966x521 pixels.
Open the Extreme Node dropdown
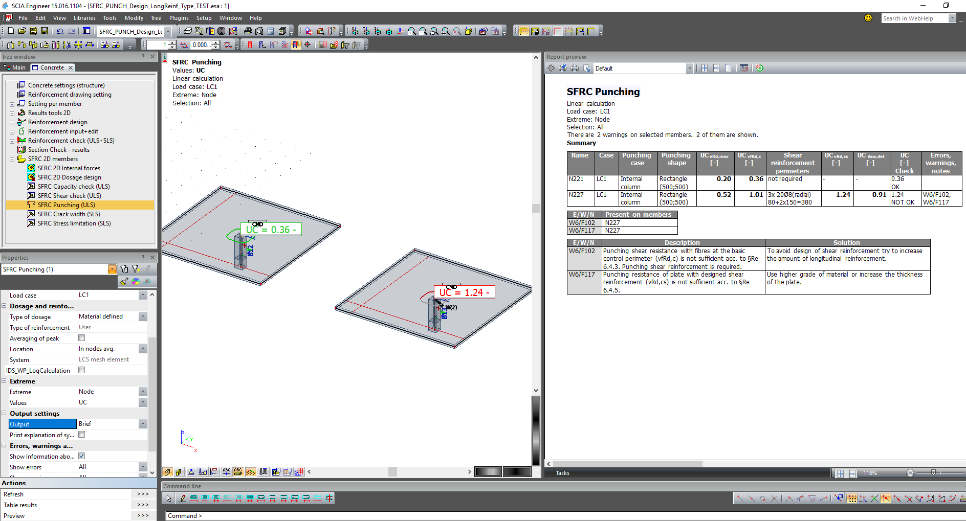[x=143, y=392]
